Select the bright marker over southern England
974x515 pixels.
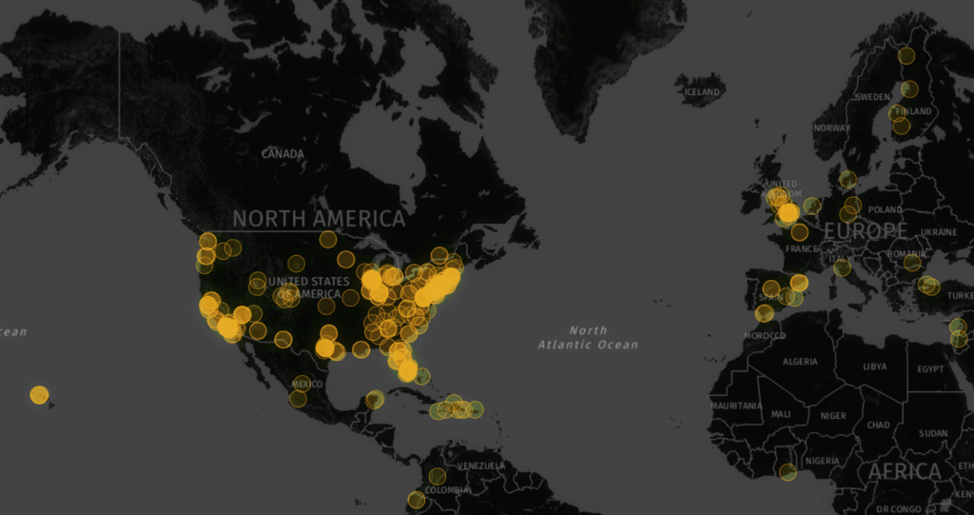(789, 213)
